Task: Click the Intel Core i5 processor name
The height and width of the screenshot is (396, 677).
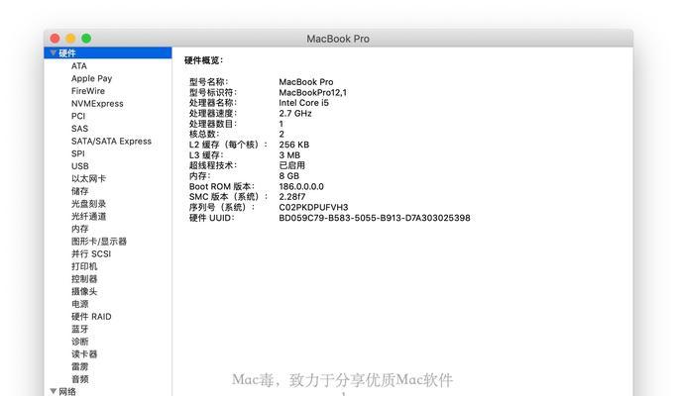Action: coord(303,103)
